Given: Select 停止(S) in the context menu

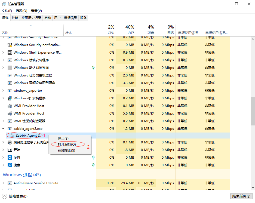Looking at the screenshot, I should [63, 139].
